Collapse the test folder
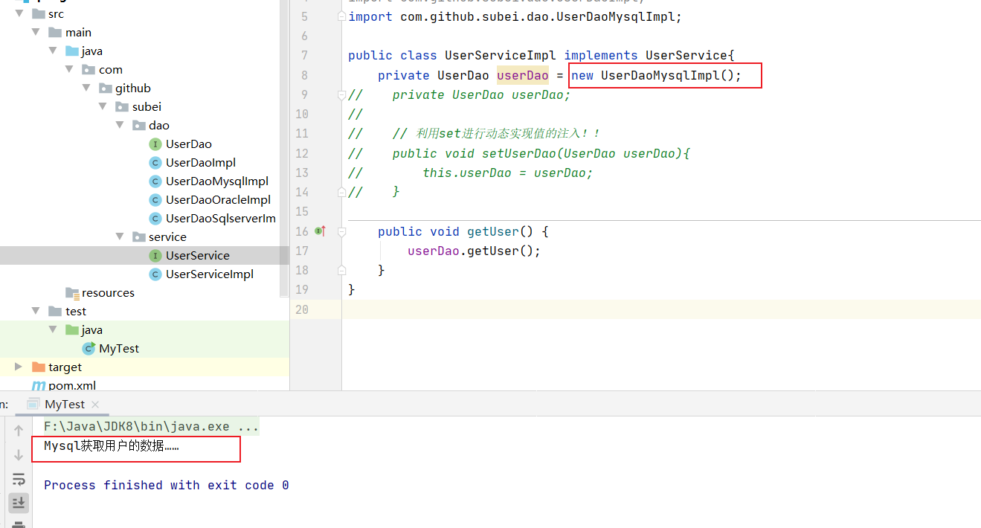Screen dimensions: 981x528 tap(36, 311)
